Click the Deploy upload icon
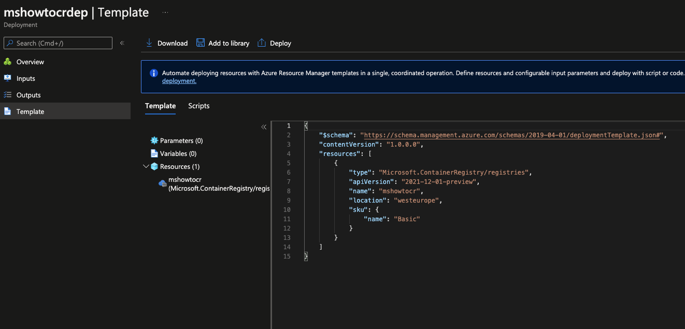Image resolution: width=685 pixels, height=329 pixels. click(x=262, y=43)
